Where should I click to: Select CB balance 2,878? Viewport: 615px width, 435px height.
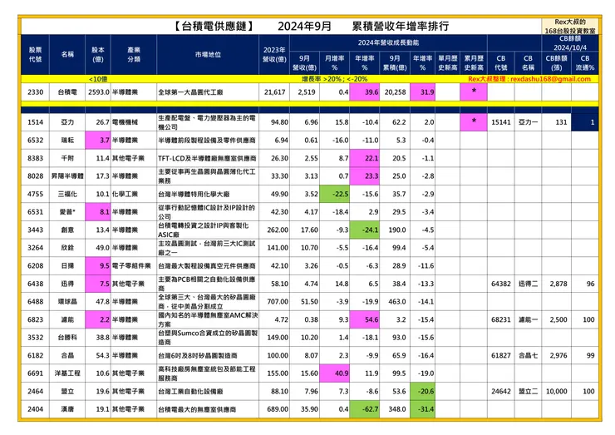pyautogui.click(x=556, y=284)
